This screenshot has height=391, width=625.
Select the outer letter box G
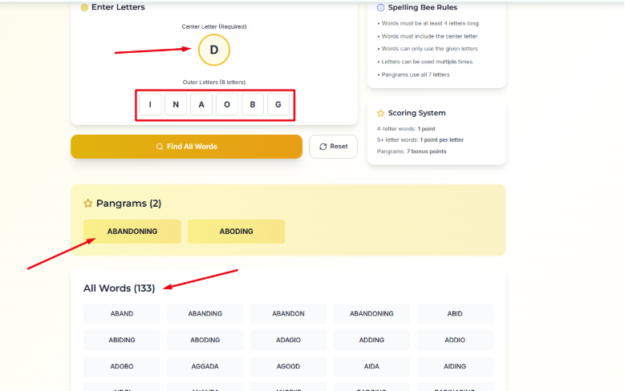(x=278, y=104)
